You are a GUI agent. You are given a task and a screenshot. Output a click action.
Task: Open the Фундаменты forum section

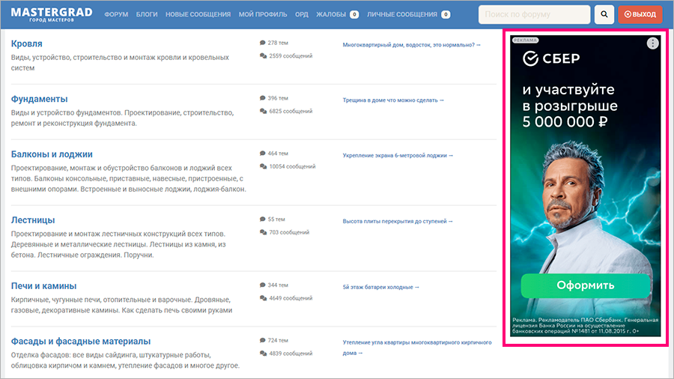39,99
